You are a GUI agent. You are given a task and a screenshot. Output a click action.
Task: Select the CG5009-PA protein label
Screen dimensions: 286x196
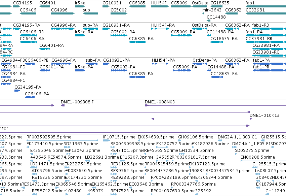pyautogui.click(x=185, y=67)
